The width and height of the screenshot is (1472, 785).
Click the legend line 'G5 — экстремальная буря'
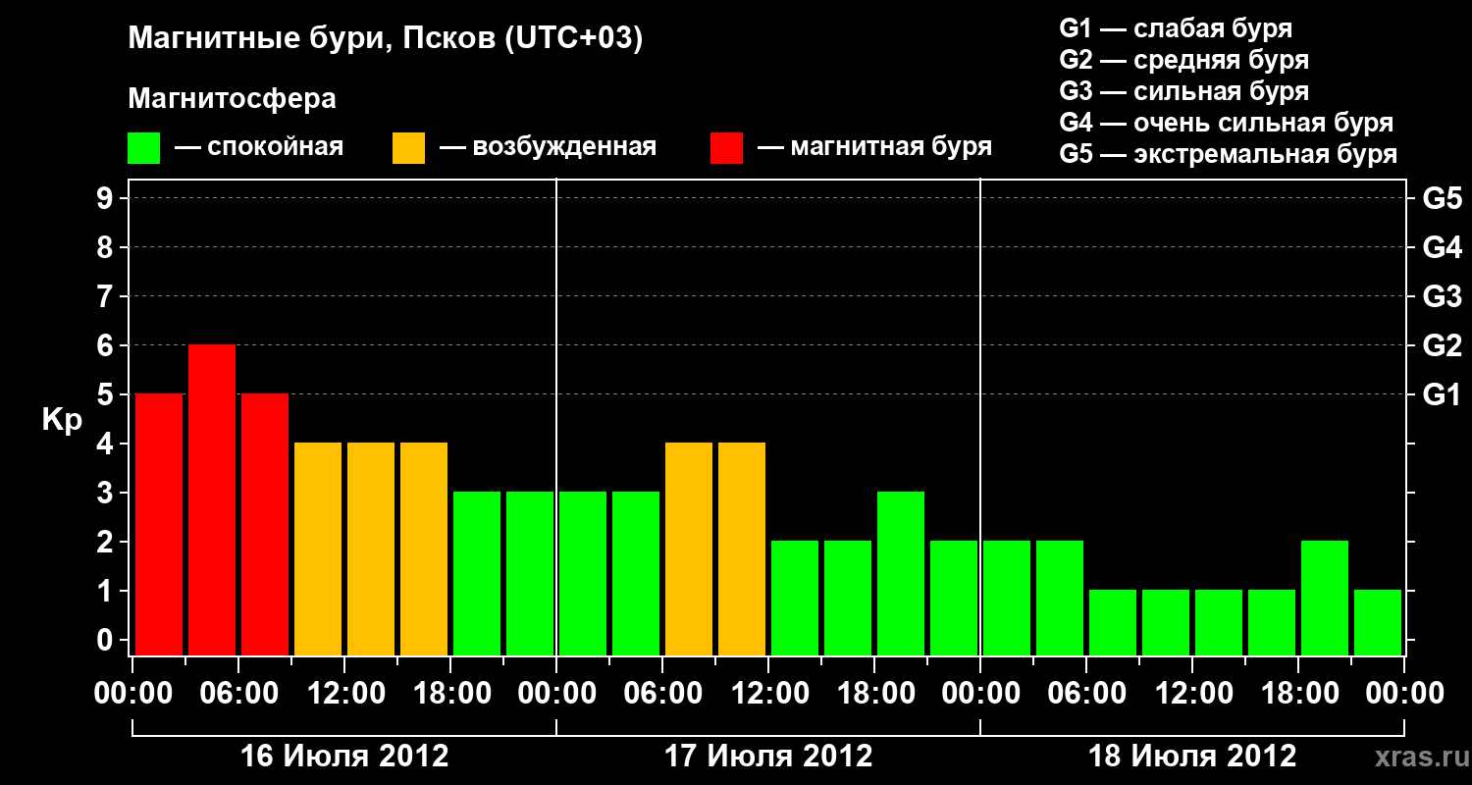(1228, 154)
